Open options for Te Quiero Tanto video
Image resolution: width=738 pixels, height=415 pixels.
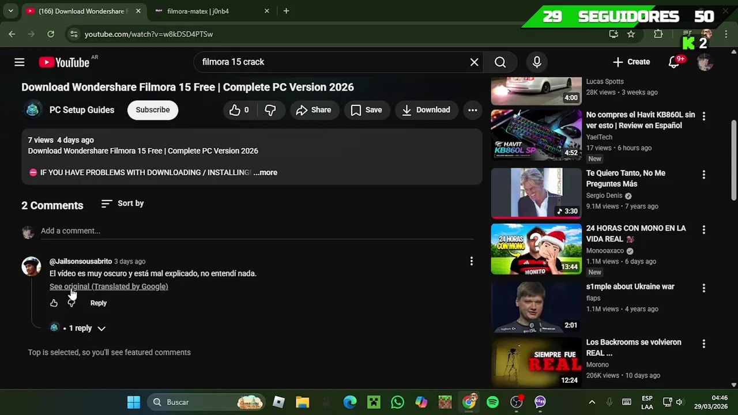[703, 174]
